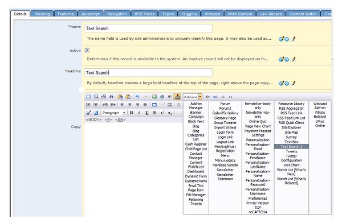The width and height of the screenshot is (346, 223).
Task: Open the Javascript tab
Action: click(x=91, y=14)
